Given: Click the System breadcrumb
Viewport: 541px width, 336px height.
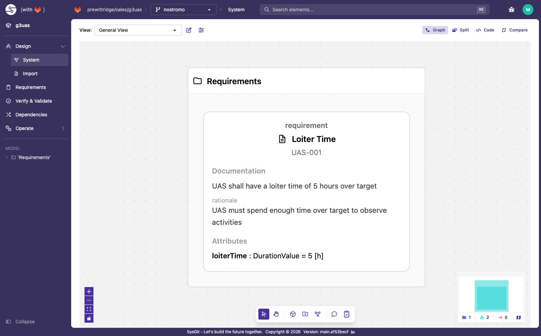Looking at the screenshot, I should pyautogui.click(x=236, y=10).
